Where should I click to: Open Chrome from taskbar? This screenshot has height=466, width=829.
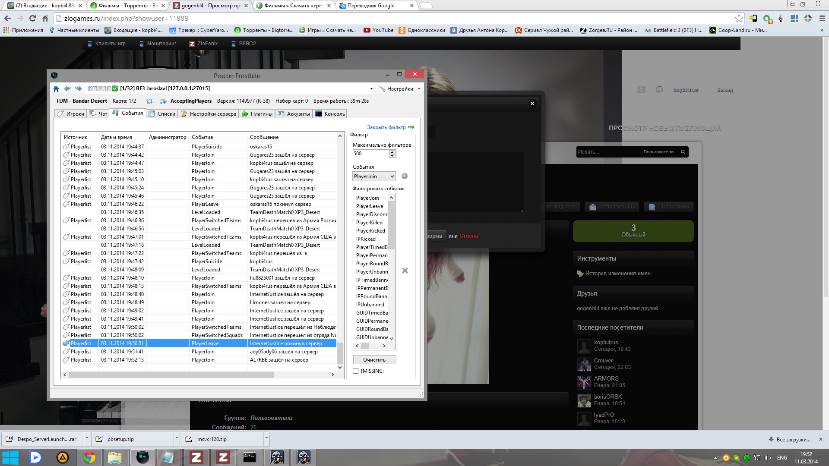coord(89,457)
